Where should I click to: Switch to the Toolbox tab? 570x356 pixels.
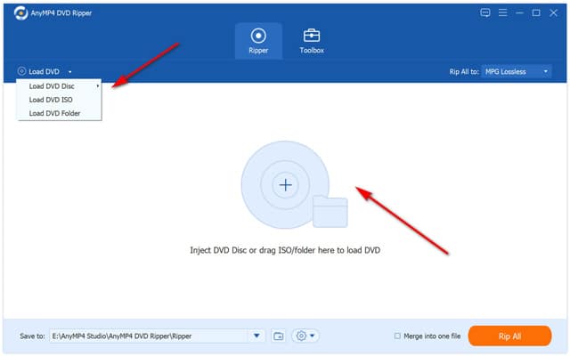[x=312, y=41]
